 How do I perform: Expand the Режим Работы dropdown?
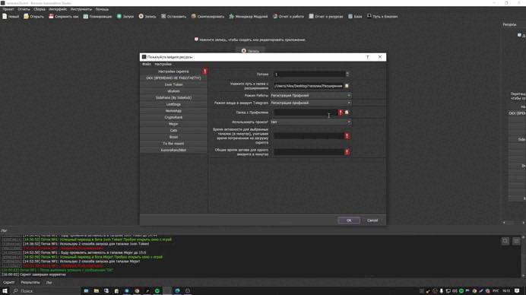[311, 95]
